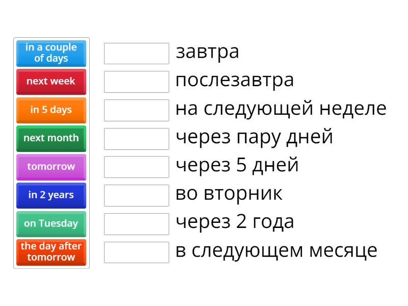Viewport: 408px width, 306px height.
Task: Click 'the day after tomorrow' tile
Action: click(x=51, y=252)
